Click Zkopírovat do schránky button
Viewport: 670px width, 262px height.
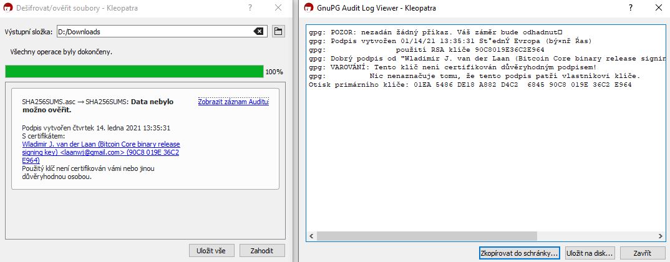(x=519, y=253)
